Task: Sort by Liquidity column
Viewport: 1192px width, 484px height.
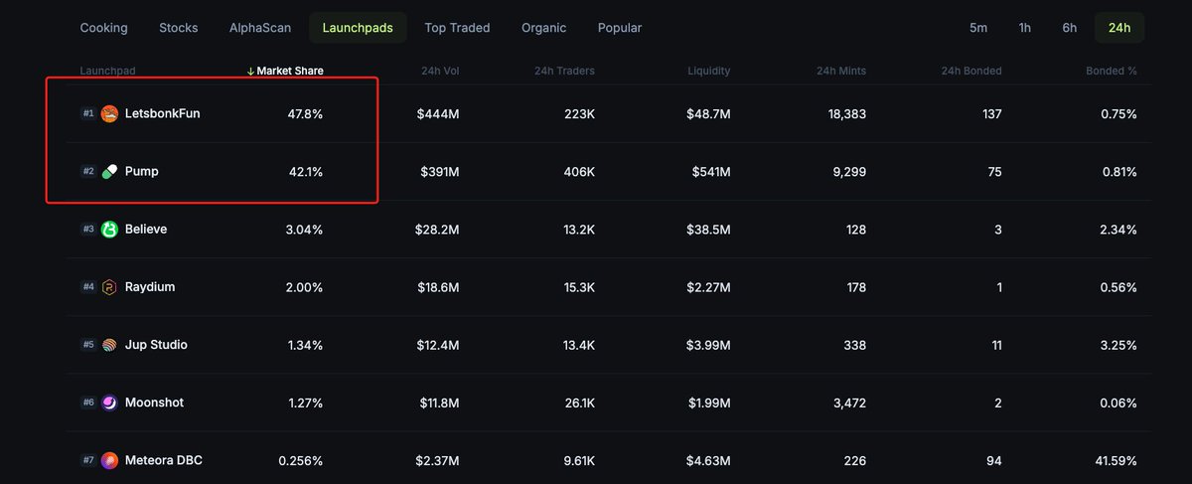Action: pos(709,71)
